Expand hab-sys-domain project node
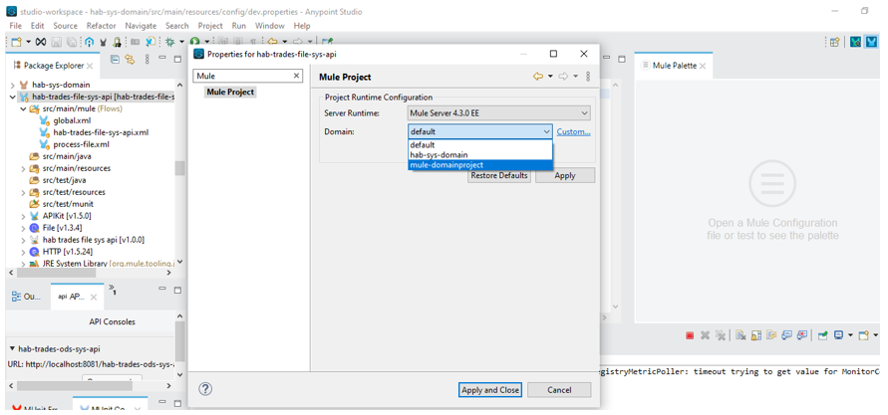The image size is (888, 415). [13, 85]
